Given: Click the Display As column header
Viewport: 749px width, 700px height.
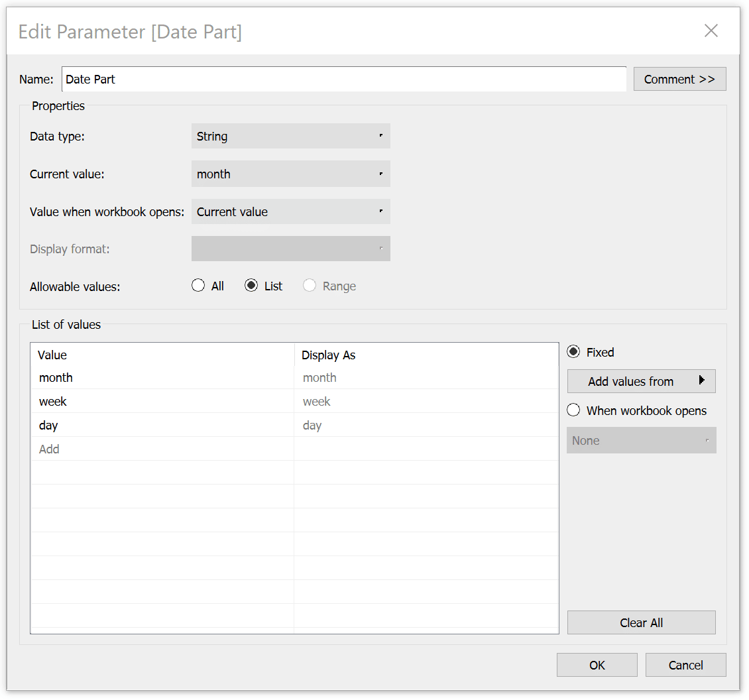Looking at the screenshot, I should [426, 355].
